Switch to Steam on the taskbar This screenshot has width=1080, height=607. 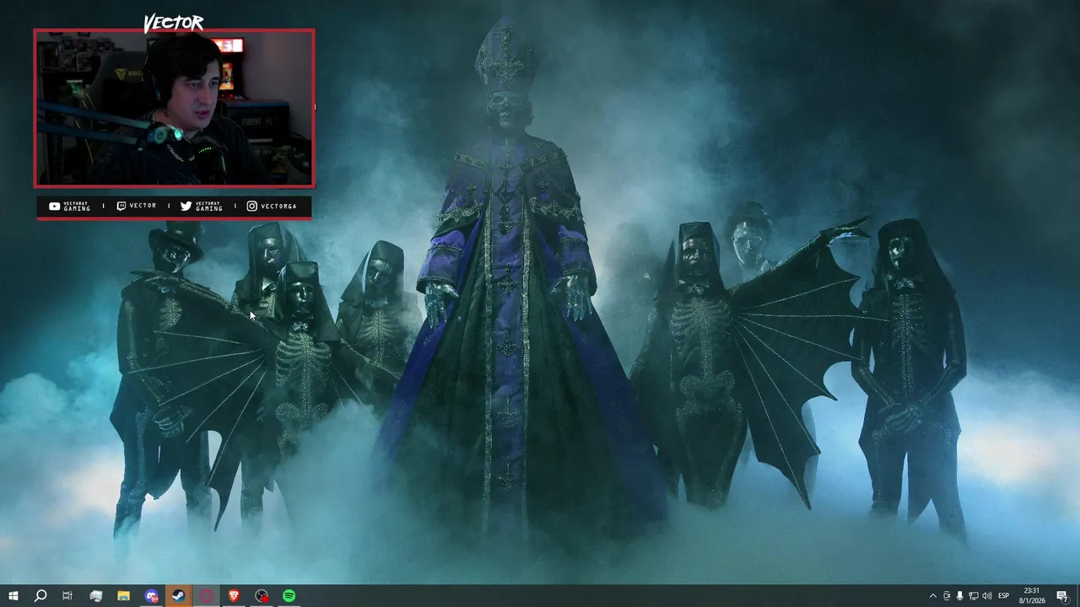click(179, 596)
